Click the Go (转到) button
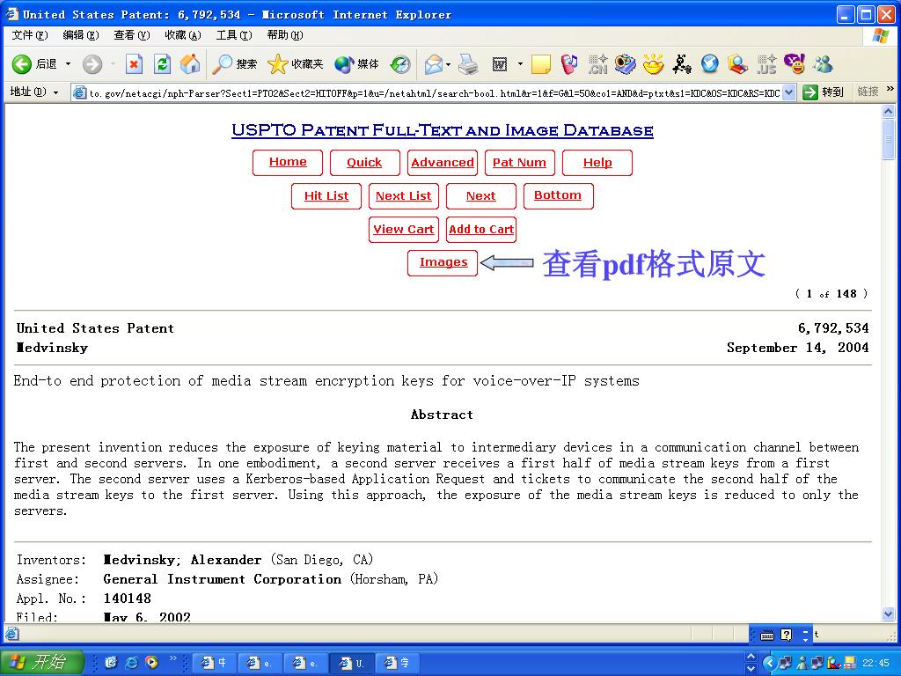Image resolution: width=901 pixels, height=676 pixels. 823,92
